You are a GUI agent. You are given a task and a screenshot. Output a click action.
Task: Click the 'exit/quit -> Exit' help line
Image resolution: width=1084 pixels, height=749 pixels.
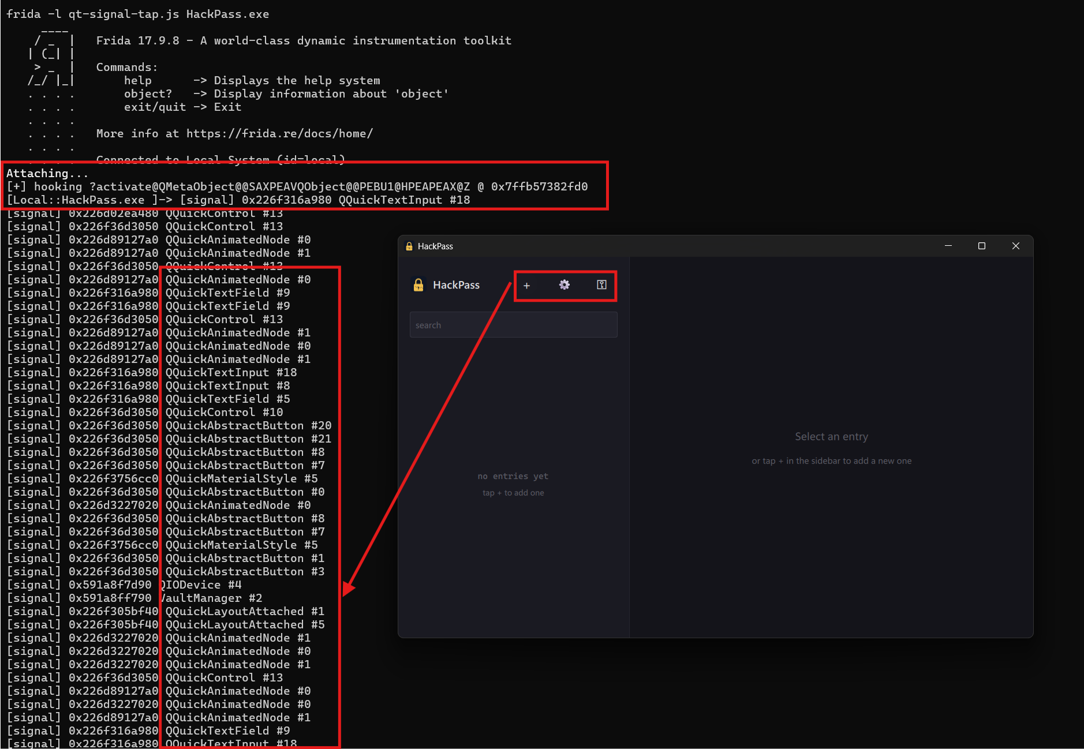[x=182, y=107]
